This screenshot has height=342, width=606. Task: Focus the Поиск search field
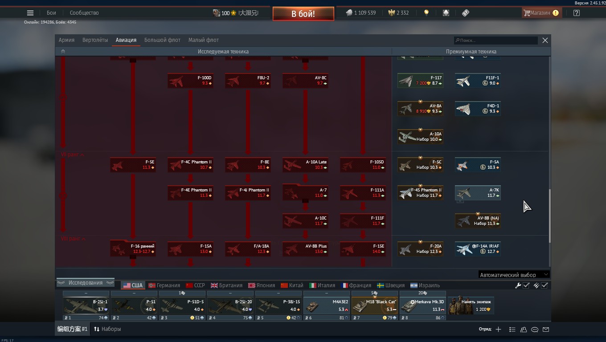tap(495, 41)
